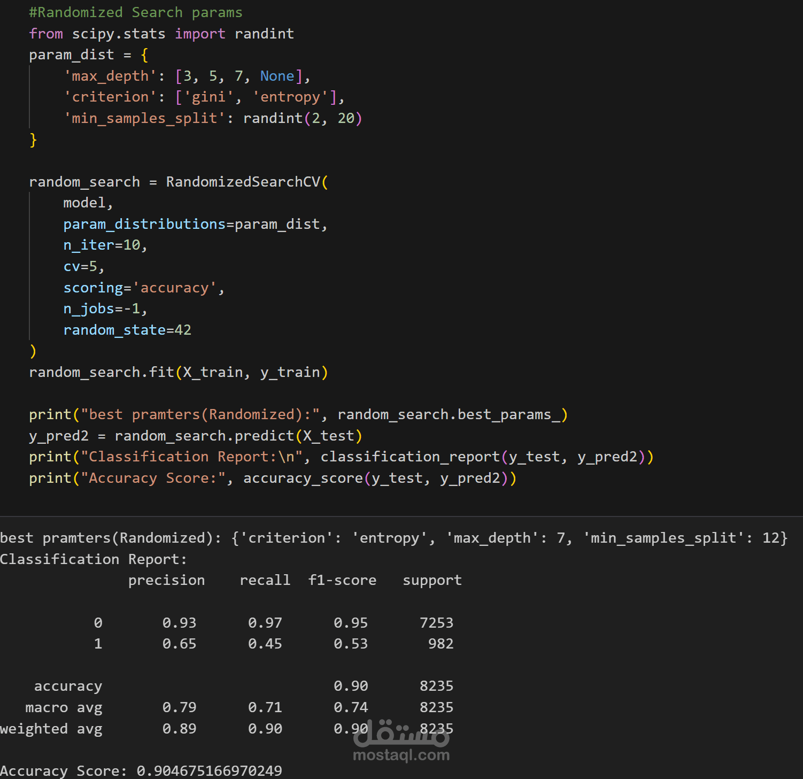Click the 'accuracy' row label
Screen dimensions: 803x779
point(68,686)
